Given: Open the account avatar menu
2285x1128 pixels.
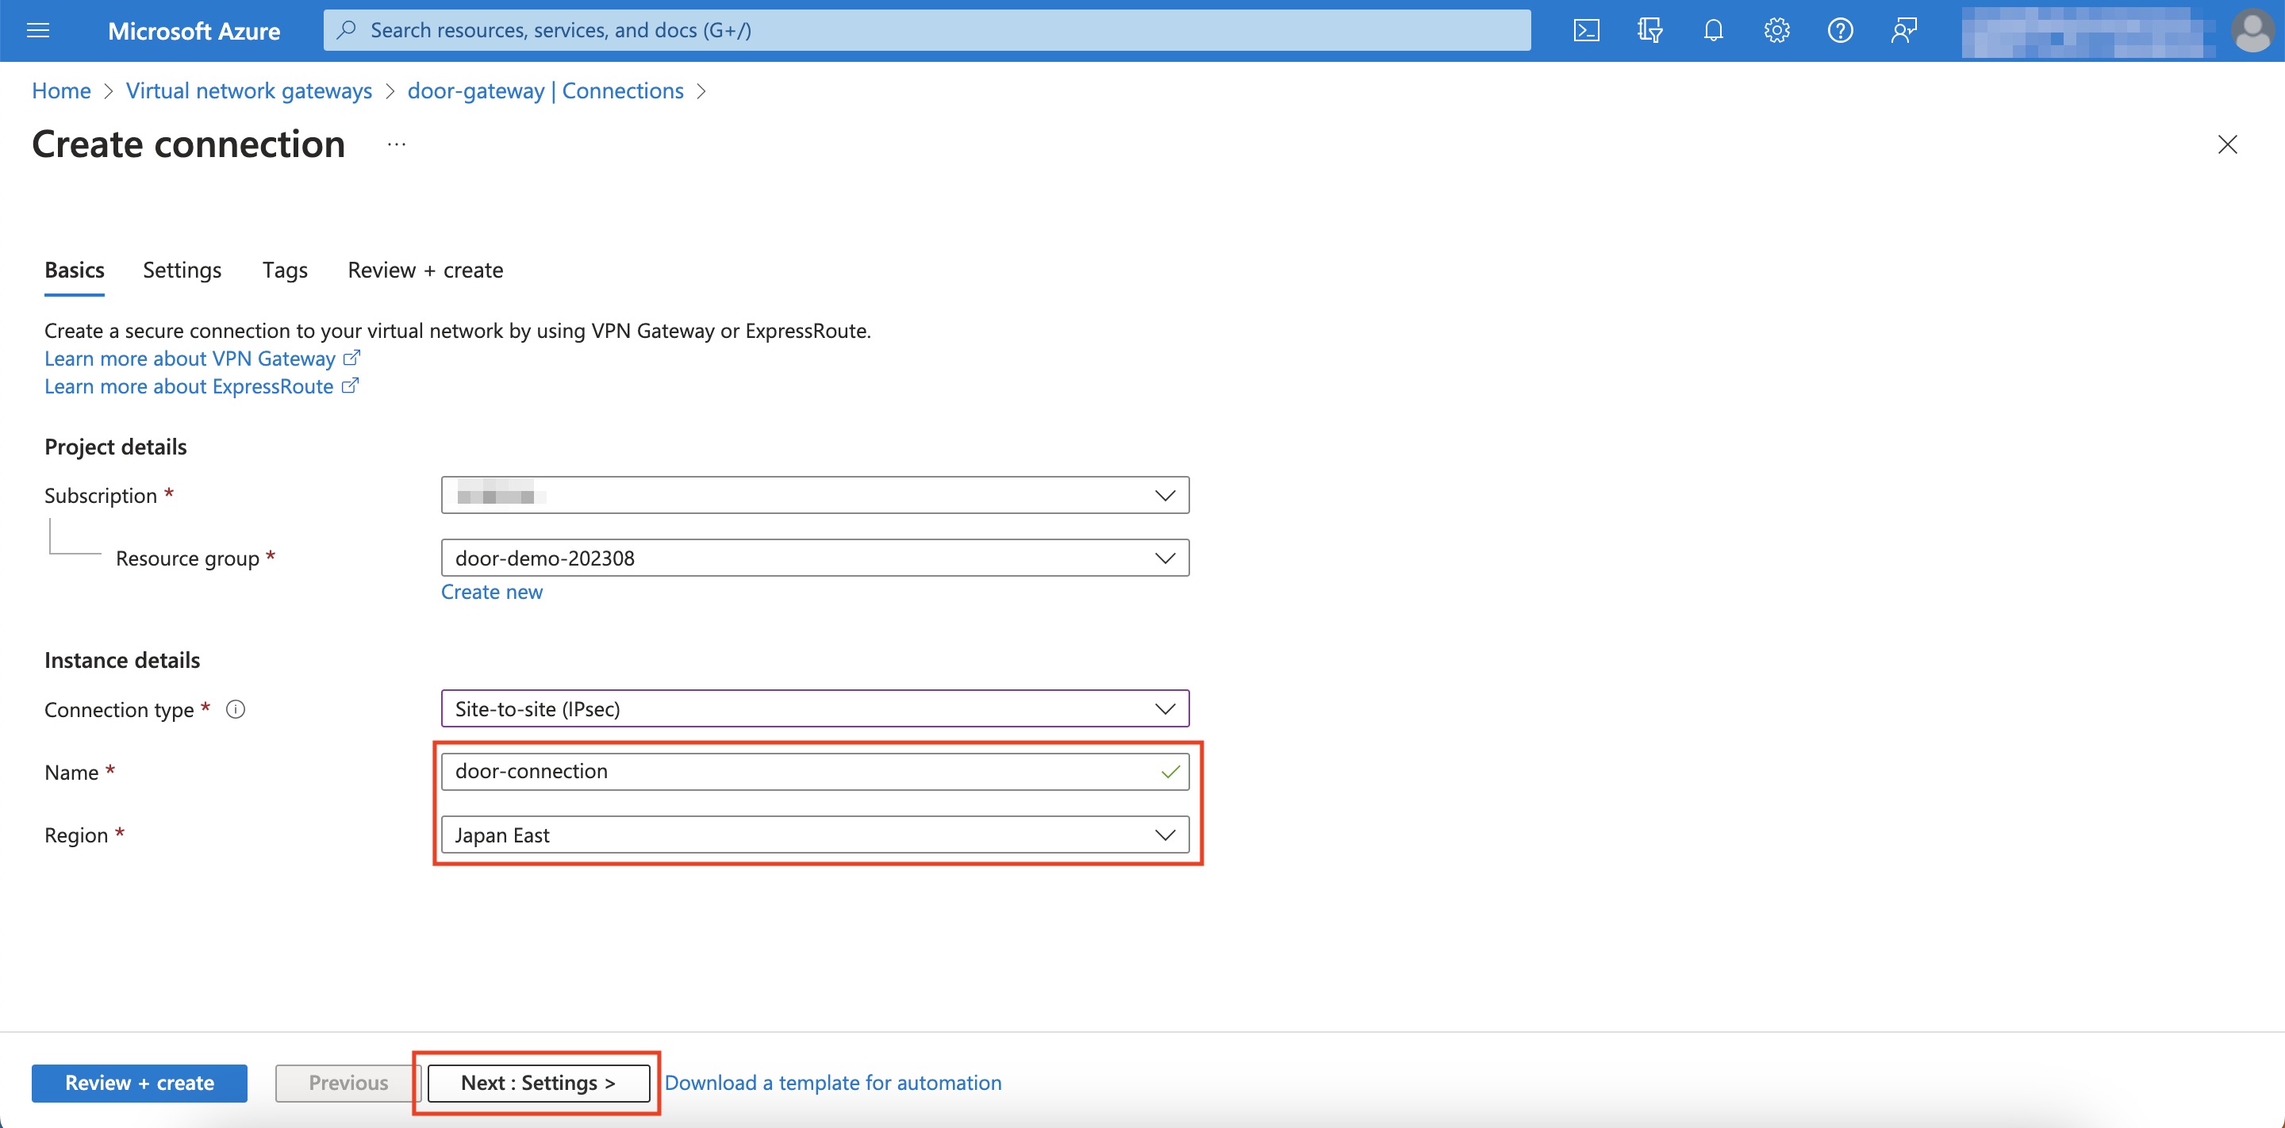Looking at the screenshot, I should click(2253, 29).
